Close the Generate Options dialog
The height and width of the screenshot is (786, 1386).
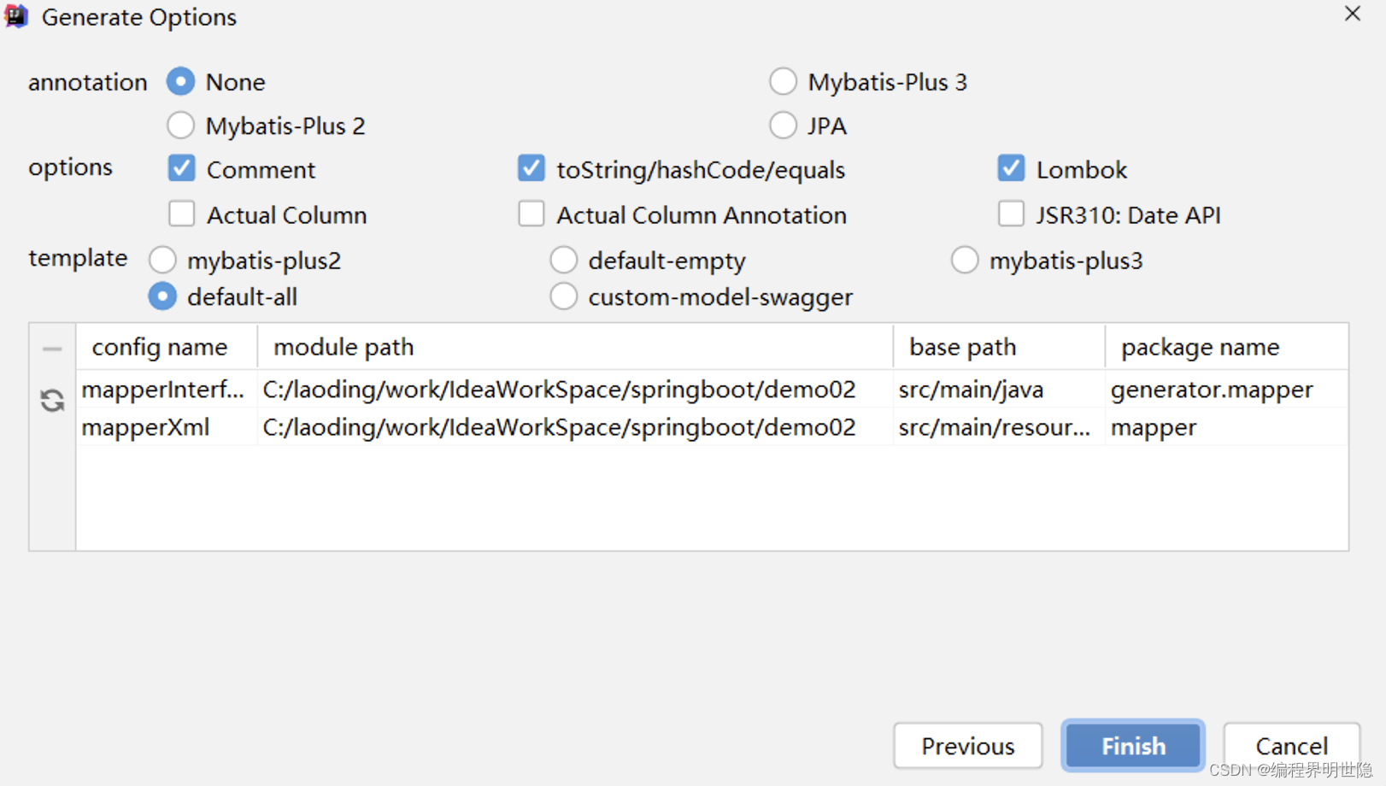click(1352, 14)
